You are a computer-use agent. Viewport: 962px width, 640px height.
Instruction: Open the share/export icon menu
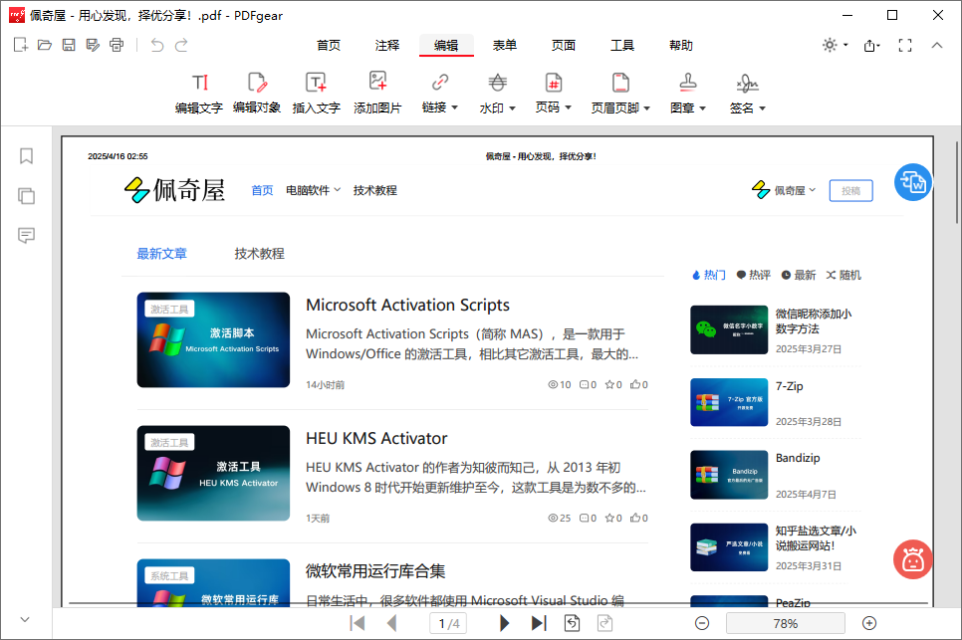pos(871,46)
